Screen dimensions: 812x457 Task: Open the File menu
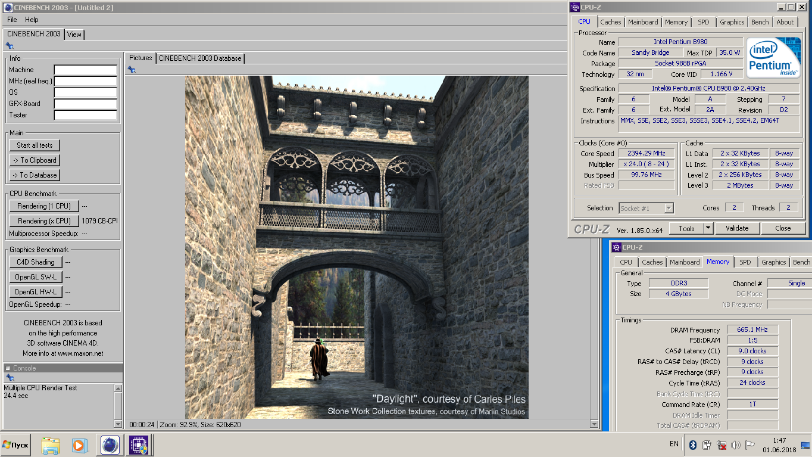click(12, 20)
